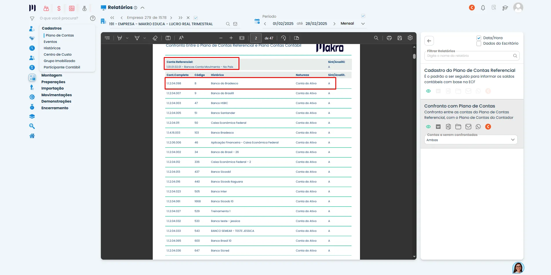551x275 pixels.
Task: Expand the Movimentações section
Action: pyautogui.click(x=57, y=95)
